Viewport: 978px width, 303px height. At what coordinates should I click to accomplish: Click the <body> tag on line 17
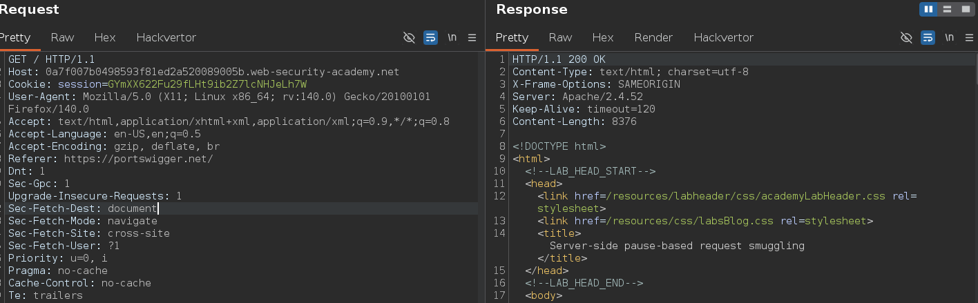(544, 295)
